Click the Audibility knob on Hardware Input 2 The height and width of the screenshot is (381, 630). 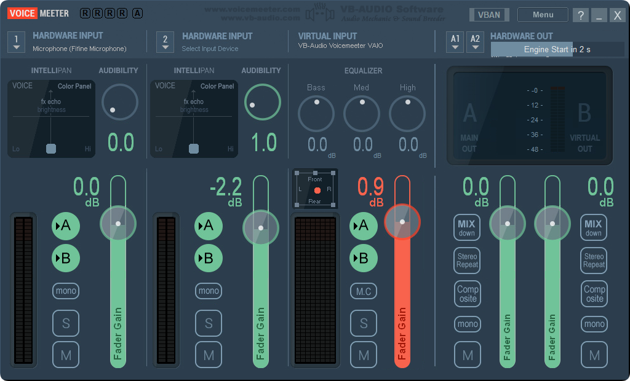click(x=263, y=102)
